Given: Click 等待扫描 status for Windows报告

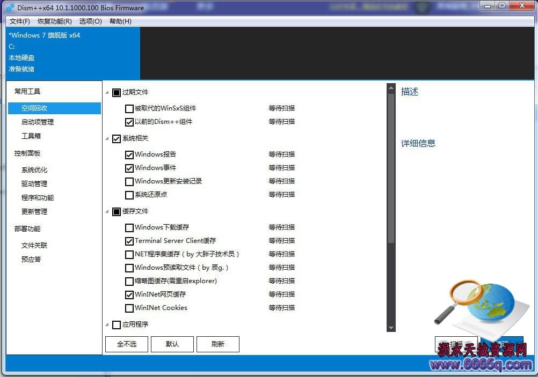Looking at the screenshot, I should click(282, 154).
